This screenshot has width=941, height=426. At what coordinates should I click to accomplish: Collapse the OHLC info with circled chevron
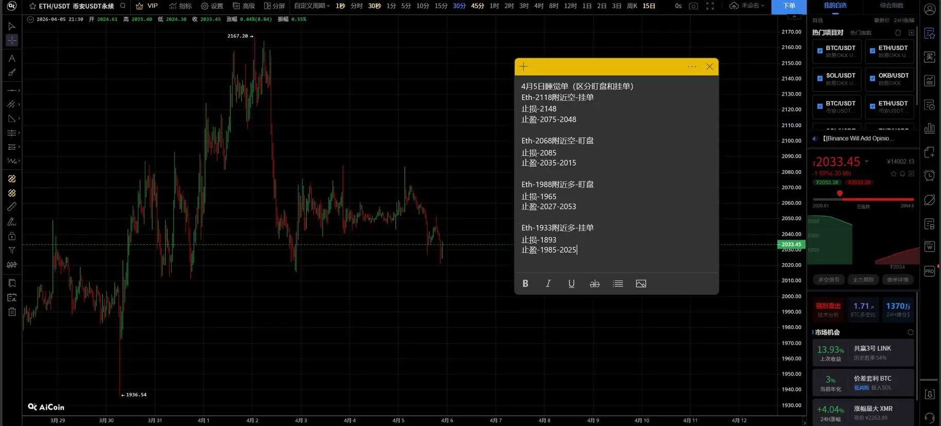30,20
